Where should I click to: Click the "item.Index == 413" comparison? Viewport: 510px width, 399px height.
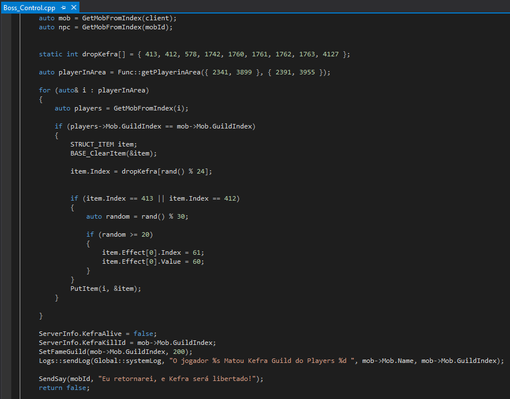pos(119,198)
